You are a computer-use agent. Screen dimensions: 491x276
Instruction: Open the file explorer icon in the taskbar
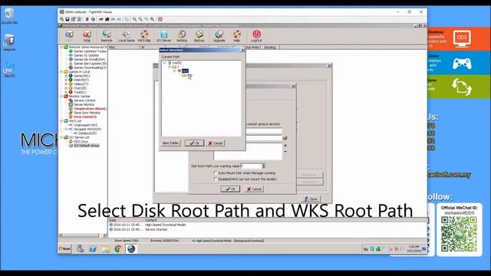(x=106, y=248)
